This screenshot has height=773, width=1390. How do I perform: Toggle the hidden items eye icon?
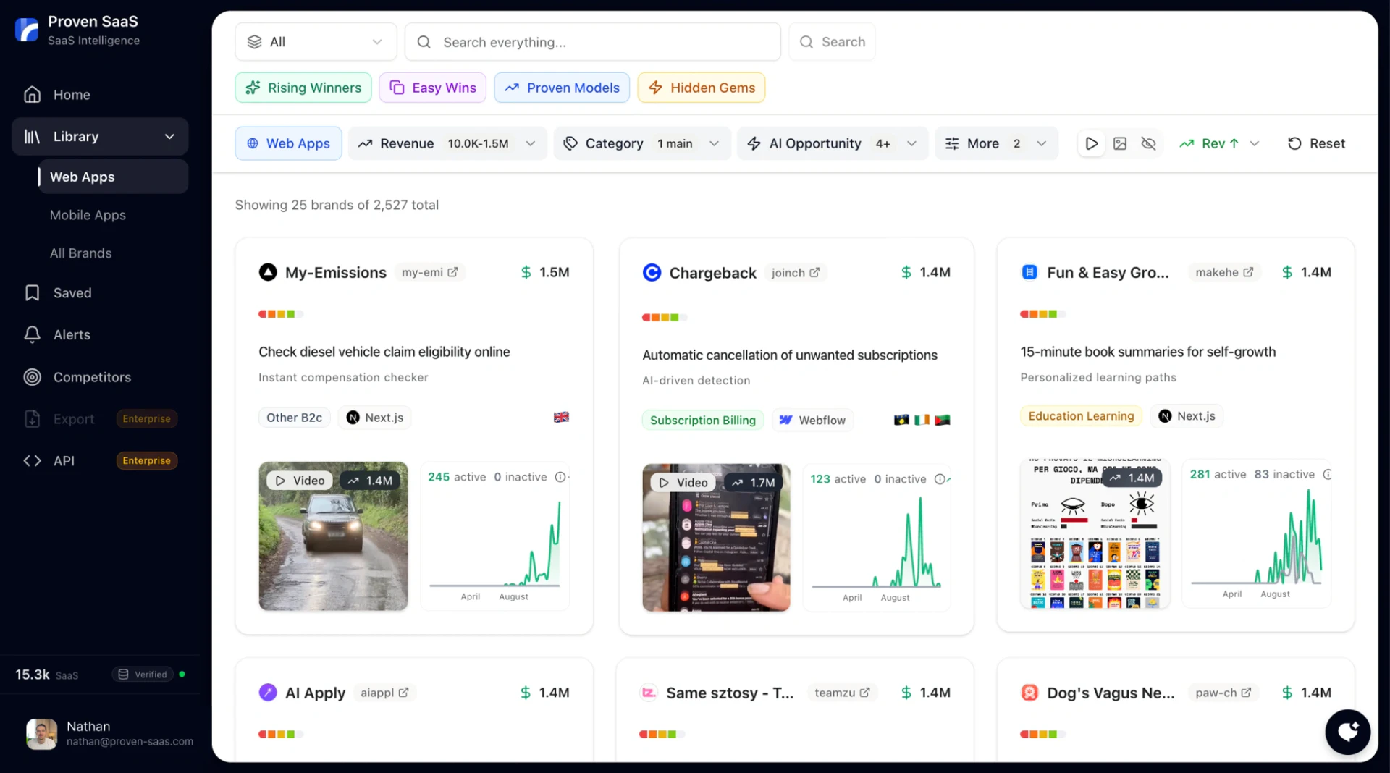(x=1148, y=143)
